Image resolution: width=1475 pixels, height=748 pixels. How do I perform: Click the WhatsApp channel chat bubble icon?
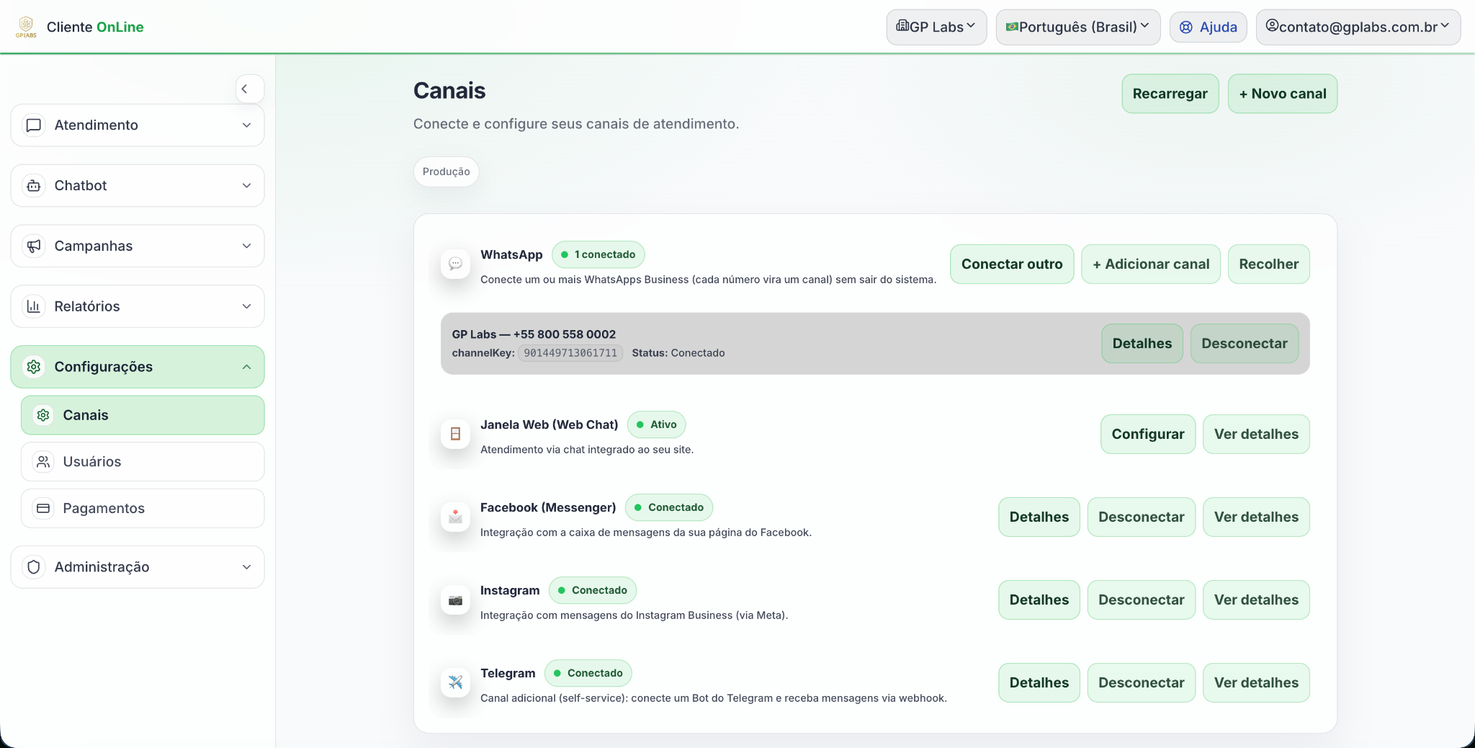tap(455, 264)
